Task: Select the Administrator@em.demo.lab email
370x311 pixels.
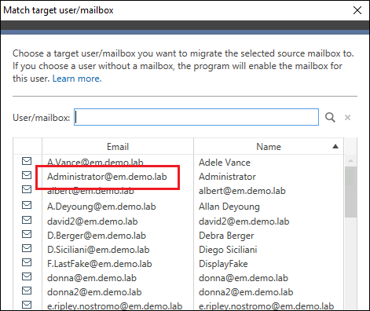Action: (x=107, y=177)
